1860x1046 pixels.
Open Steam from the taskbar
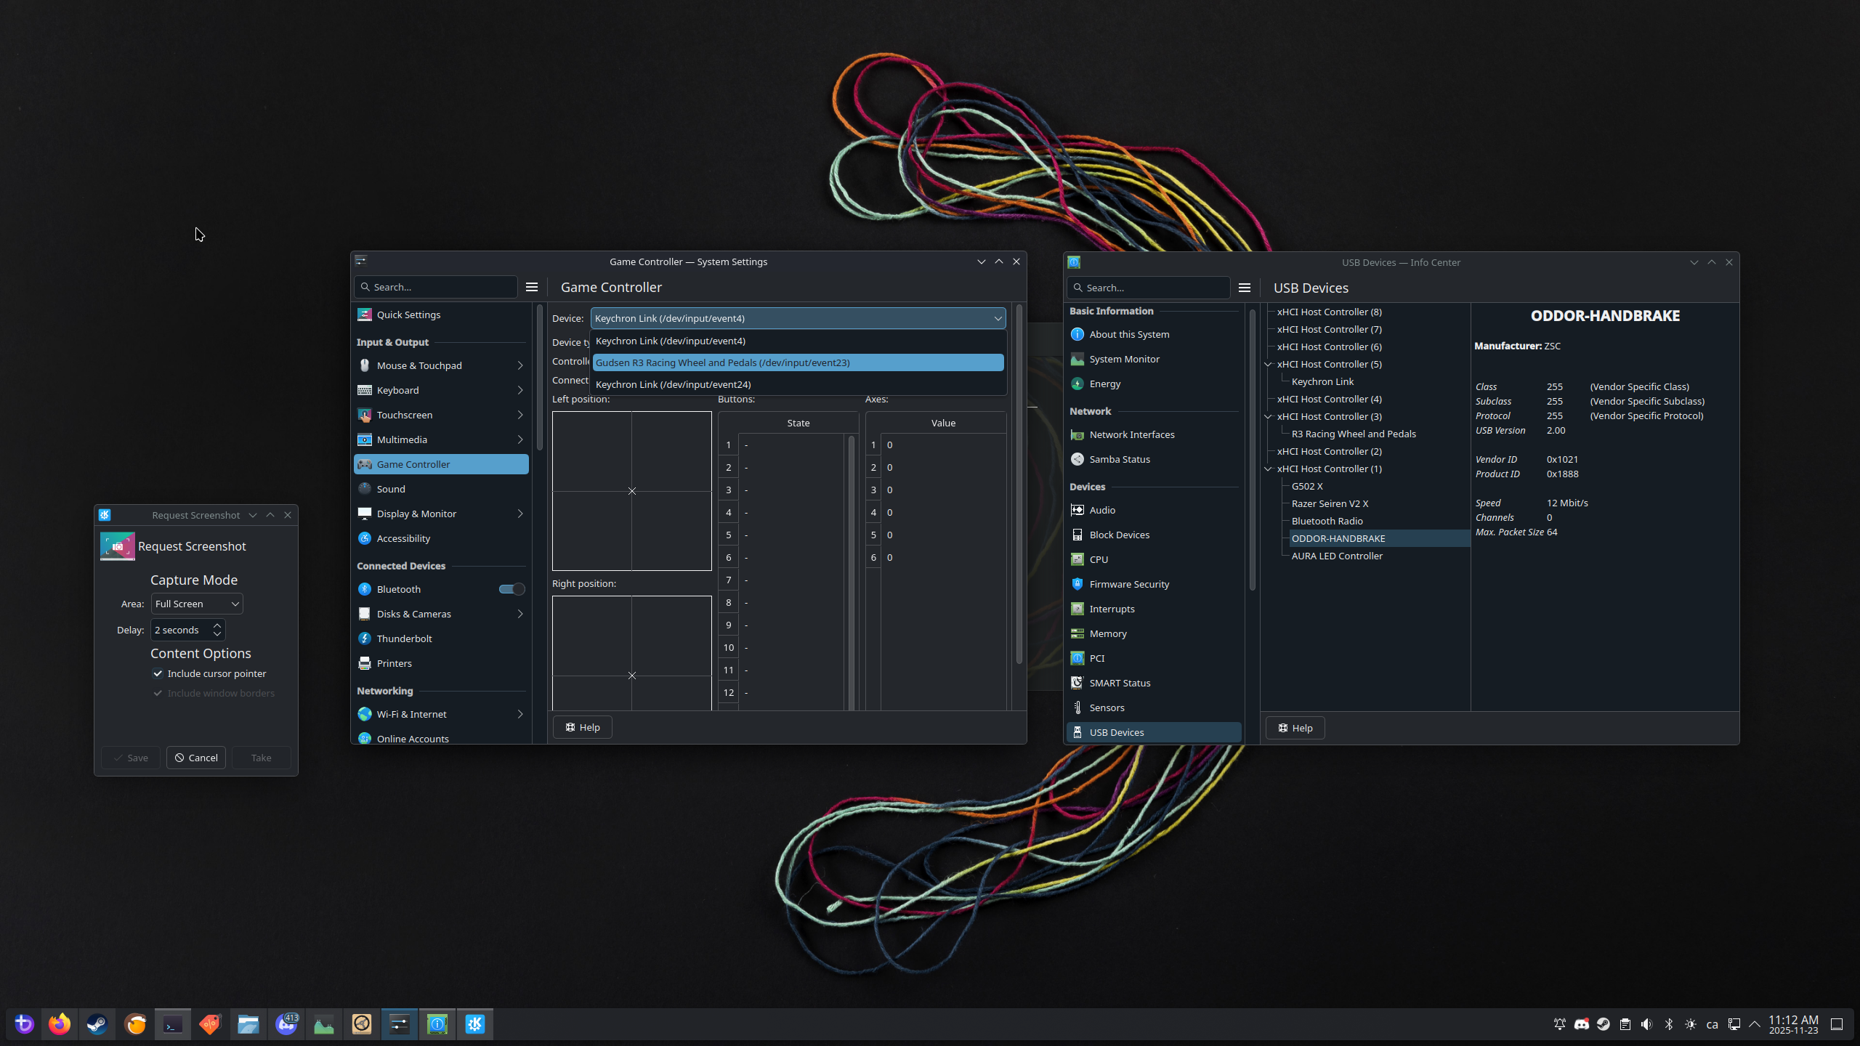coord(97,1023)
